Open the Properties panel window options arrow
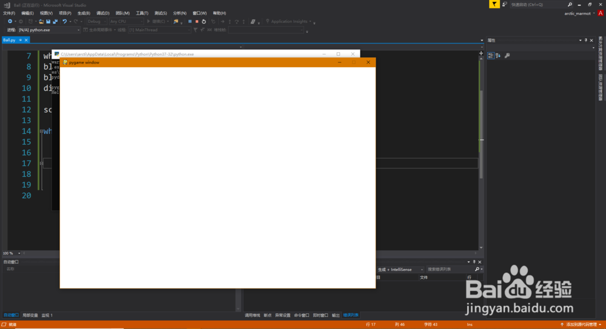 click(x=580, y=40)
